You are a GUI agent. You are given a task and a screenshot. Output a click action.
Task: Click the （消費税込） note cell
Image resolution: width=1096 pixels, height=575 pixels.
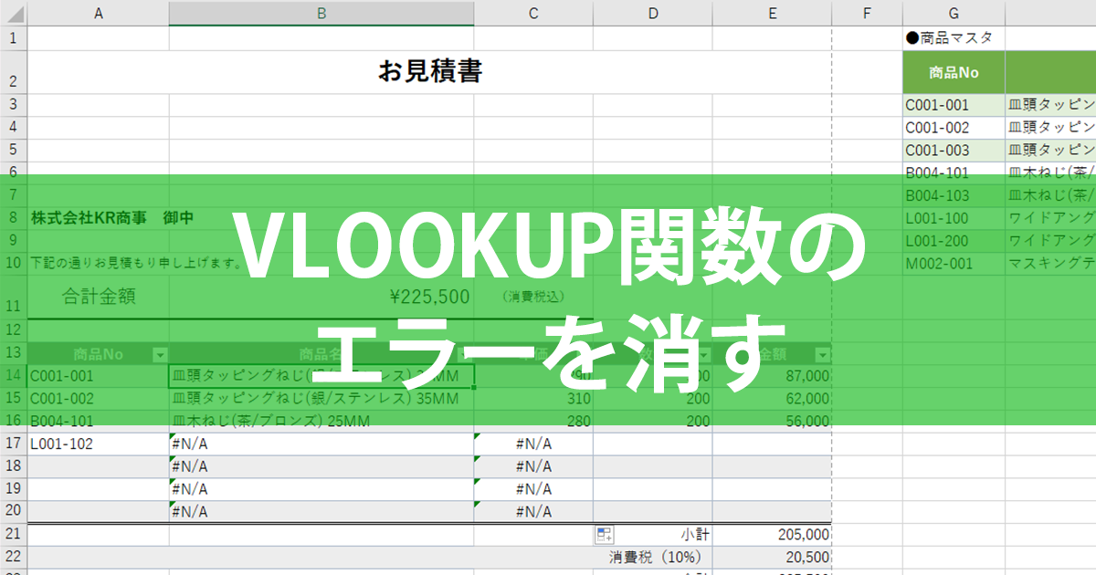pos(533,297)
